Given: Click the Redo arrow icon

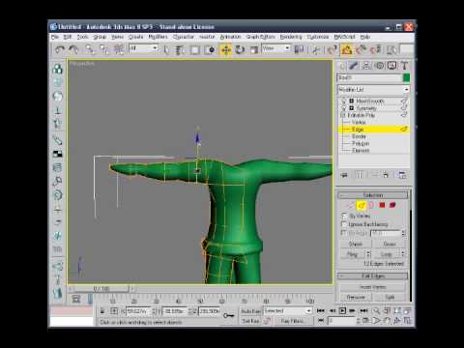Looking at the screenshot, I should 73,49.
